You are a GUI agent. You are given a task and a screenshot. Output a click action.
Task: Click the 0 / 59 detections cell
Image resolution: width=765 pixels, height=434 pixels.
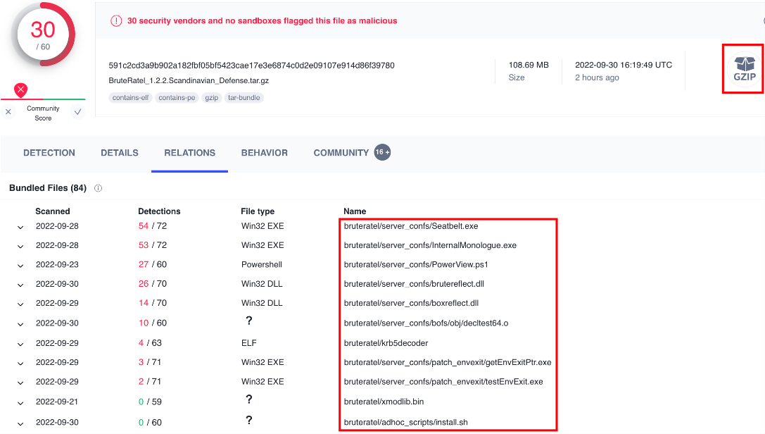click(151, 402)
